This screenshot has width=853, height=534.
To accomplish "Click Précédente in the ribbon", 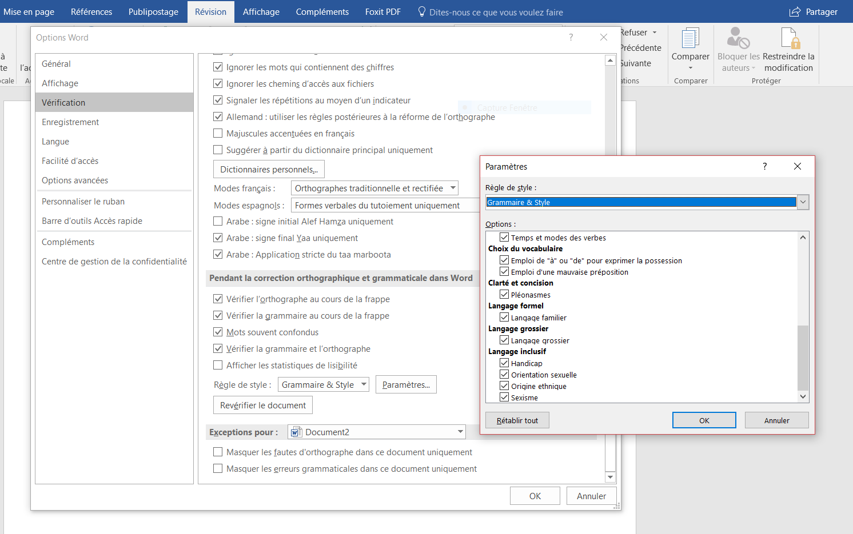I will click(641, 48).
